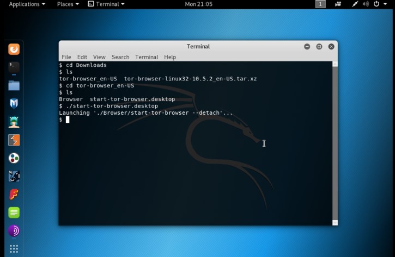Click the text 'tor-browser-linux32-10.5.2_en-US.tar.xz'
Image resolution: width=395 pixels, height=257 pixels.
pyautogui.click(x=190, y=79)
